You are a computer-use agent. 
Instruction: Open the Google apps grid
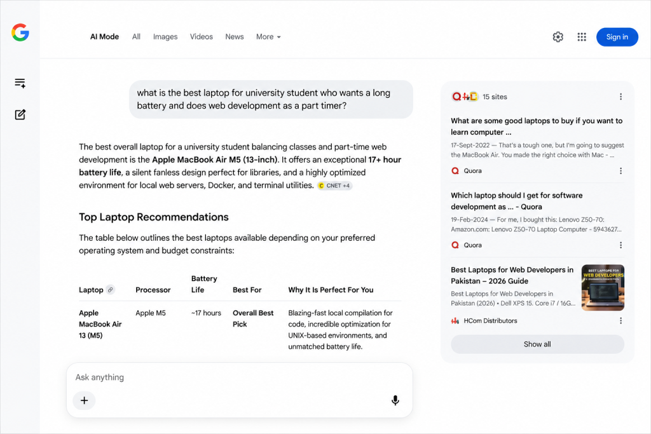click(582, 37)
